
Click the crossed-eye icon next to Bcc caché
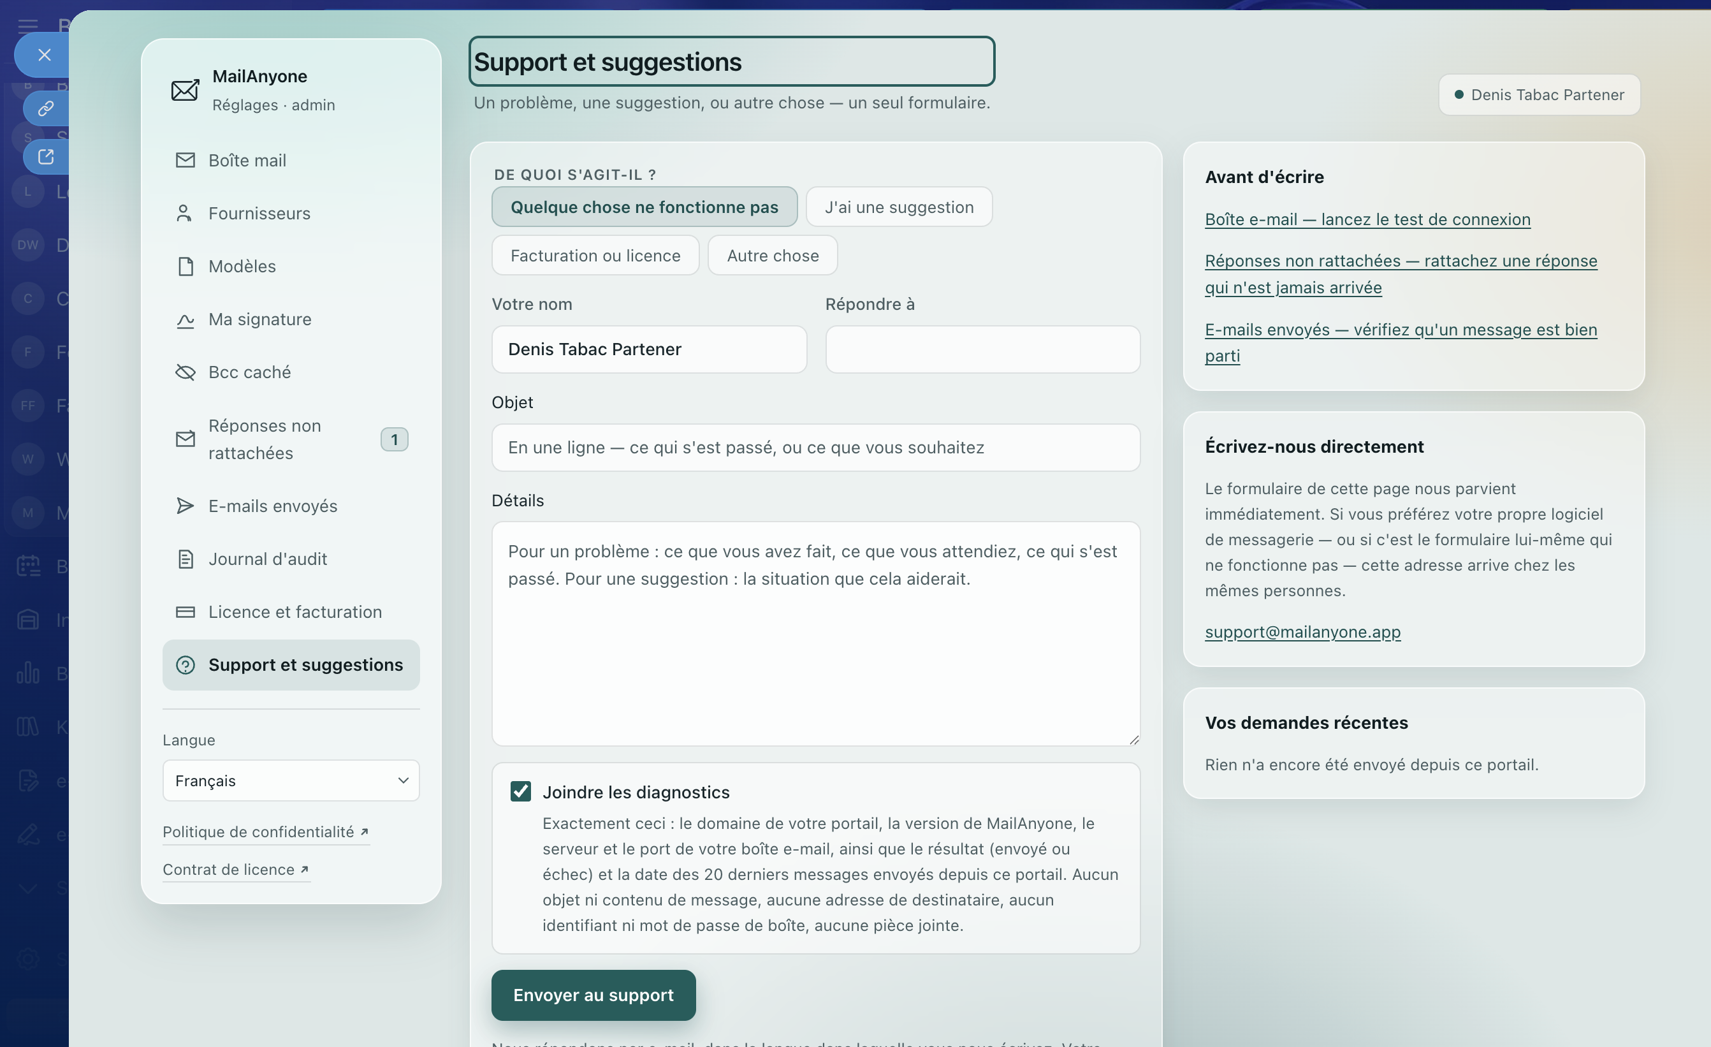tap(186, 372)
